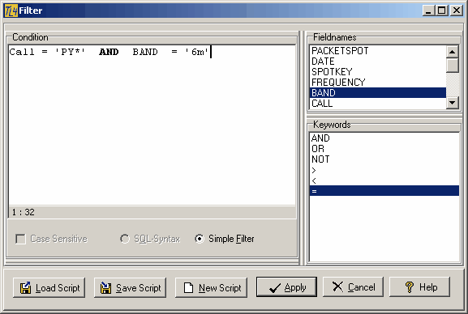Image resolution: width=468 pixels, height=314 pixels.
Task: Click the Fieldnames scrollbar thumb
Action: (x=453, y=66)
